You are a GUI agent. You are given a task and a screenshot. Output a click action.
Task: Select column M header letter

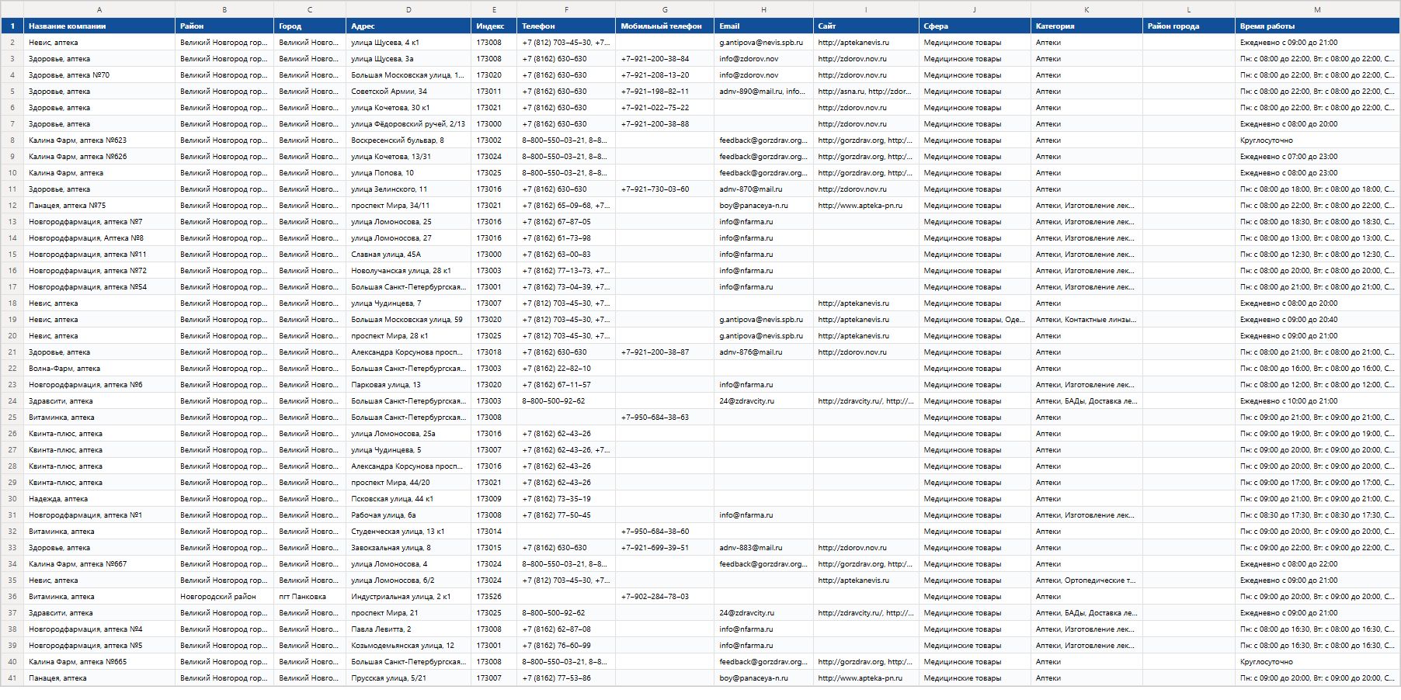coord(1317,9)
